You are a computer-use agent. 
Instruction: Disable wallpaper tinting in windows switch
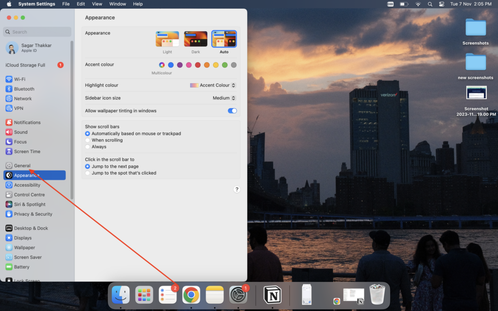(232, 111)
